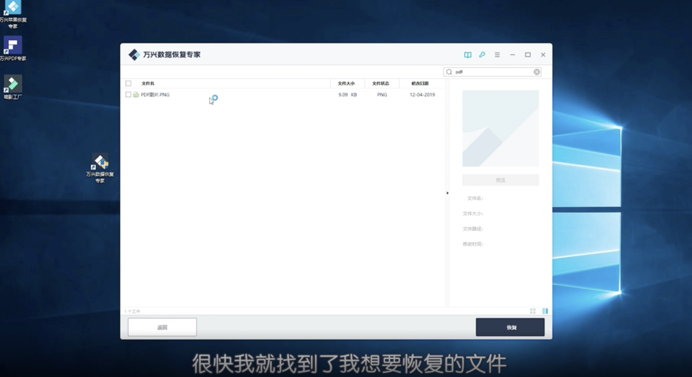Screen dimensions: 692x377
Task: Click the preview thumbnail placeholder
Action: click(x=501, y=128)
